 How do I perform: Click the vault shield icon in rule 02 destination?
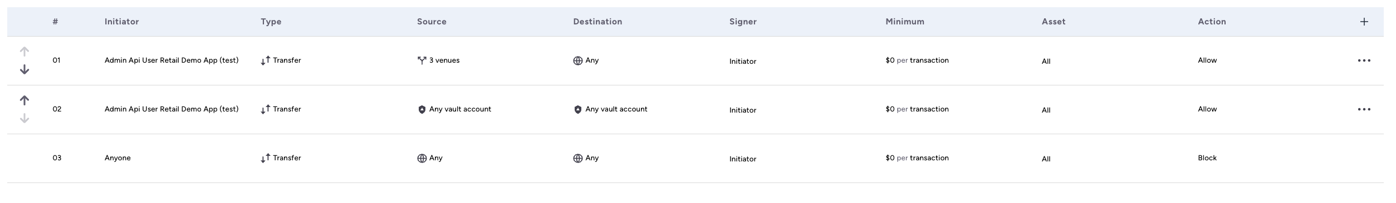point(578,109)
